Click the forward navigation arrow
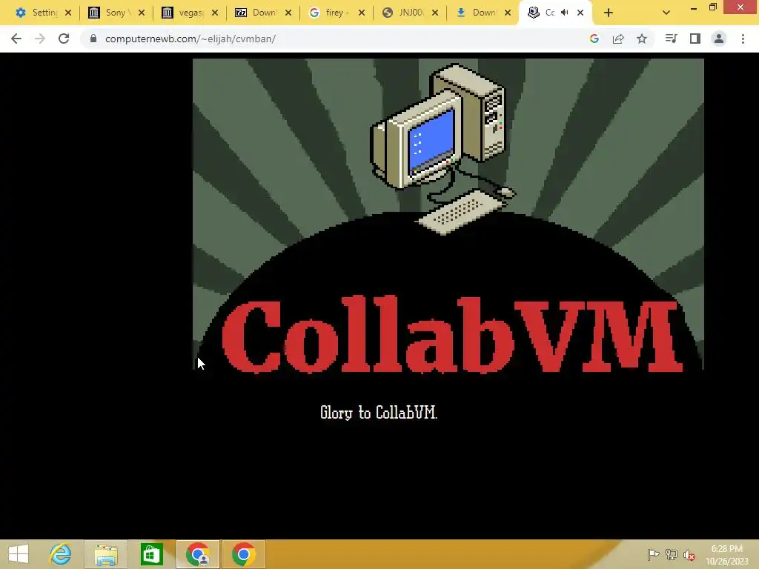 coord(40,39)
